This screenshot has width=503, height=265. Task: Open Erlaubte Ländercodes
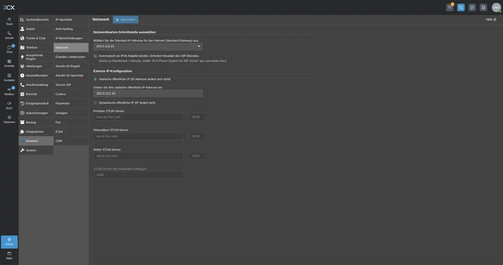[x=71, y=57]
